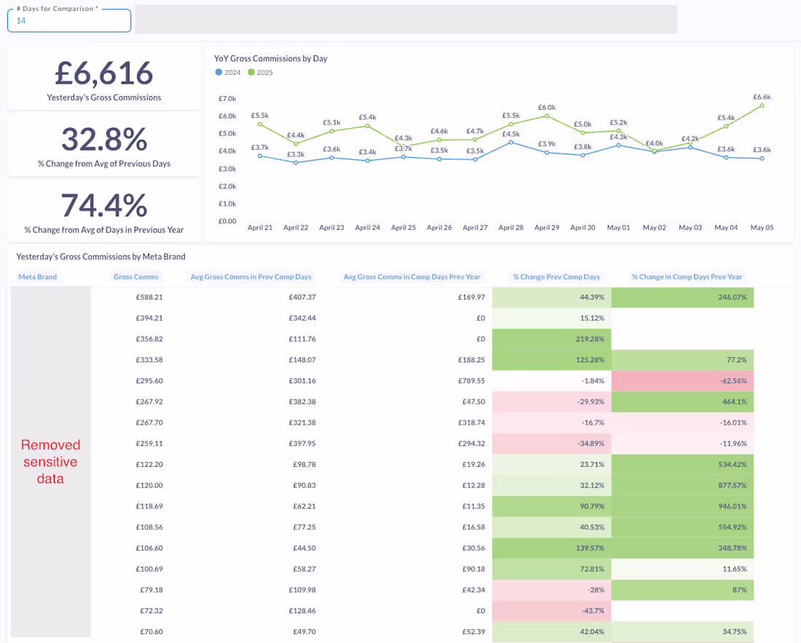Screen dimensions: 801x643
Task: Select the £5.5k data point on April 21
Action: (260, 124)
